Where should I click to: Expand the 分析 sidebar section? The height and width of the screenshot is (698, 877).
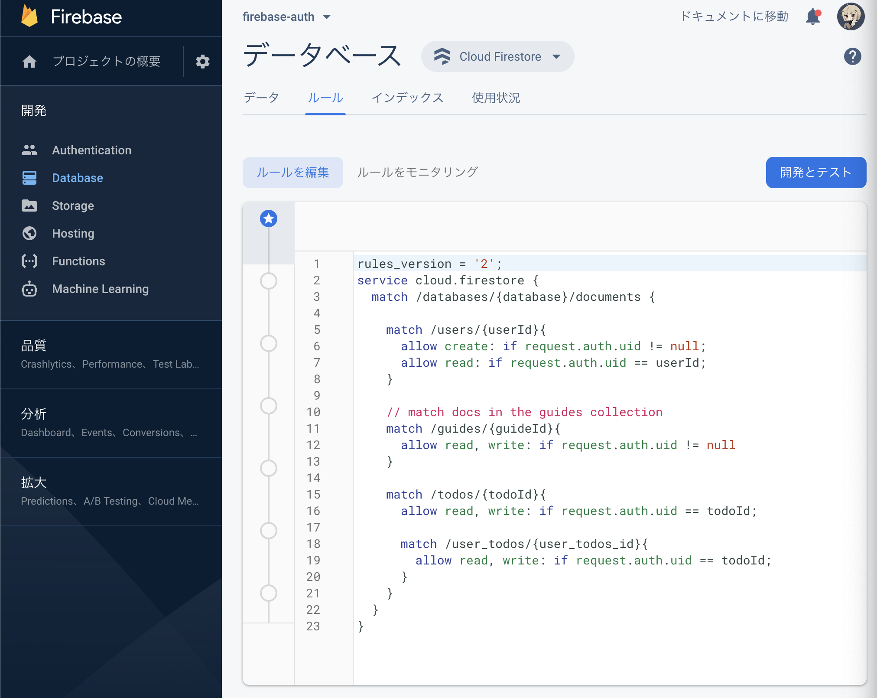111,423
